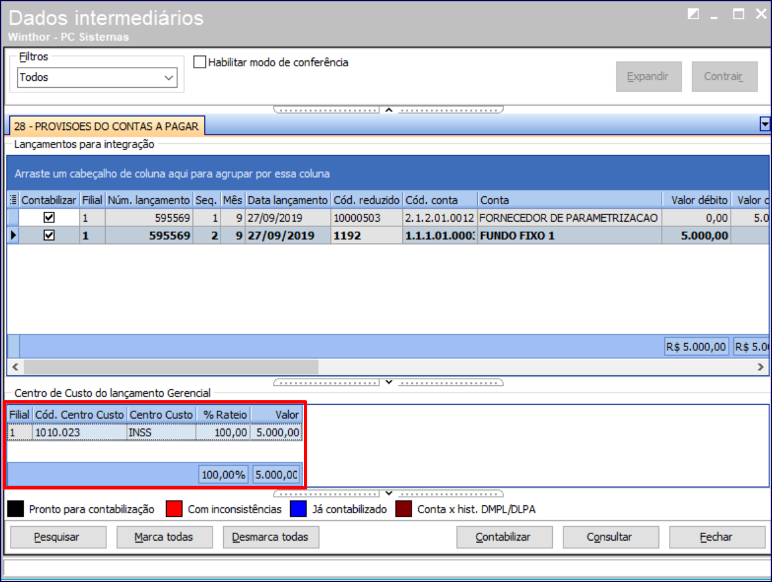Screen dimensions: 772x582
Task: Click footer total R$ 5.000,00 under Valor débito
Action: point(696,346)
